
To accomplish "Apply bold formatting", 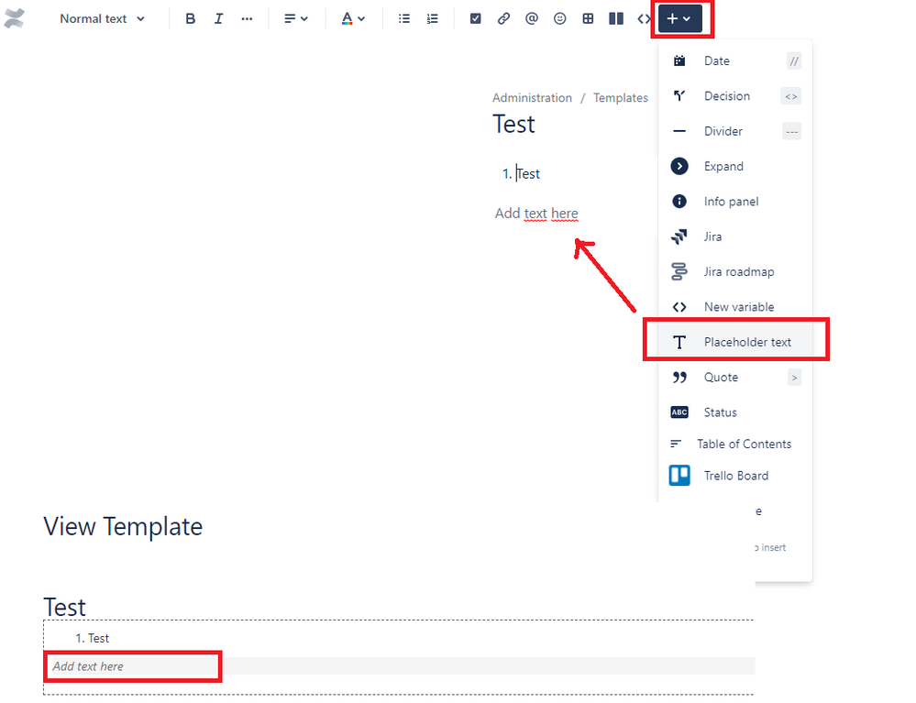I will [x=190, y=17].
